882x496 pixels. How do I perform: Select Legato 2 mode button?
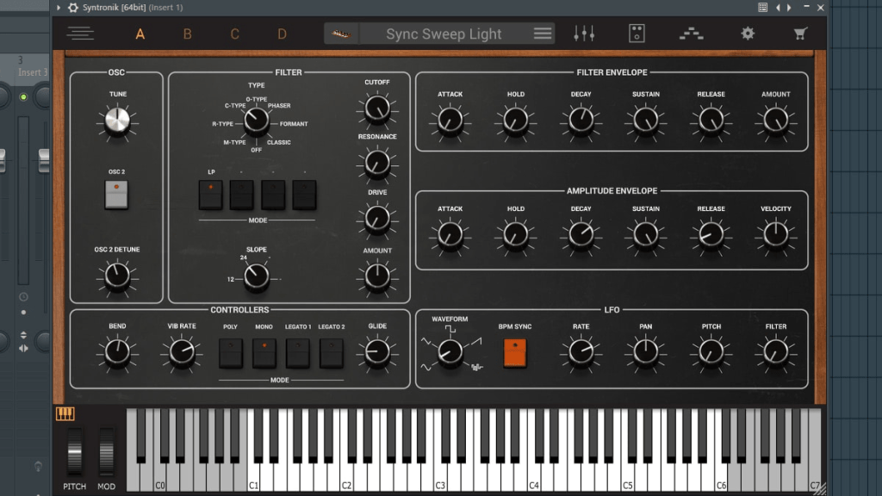[332, 353]
